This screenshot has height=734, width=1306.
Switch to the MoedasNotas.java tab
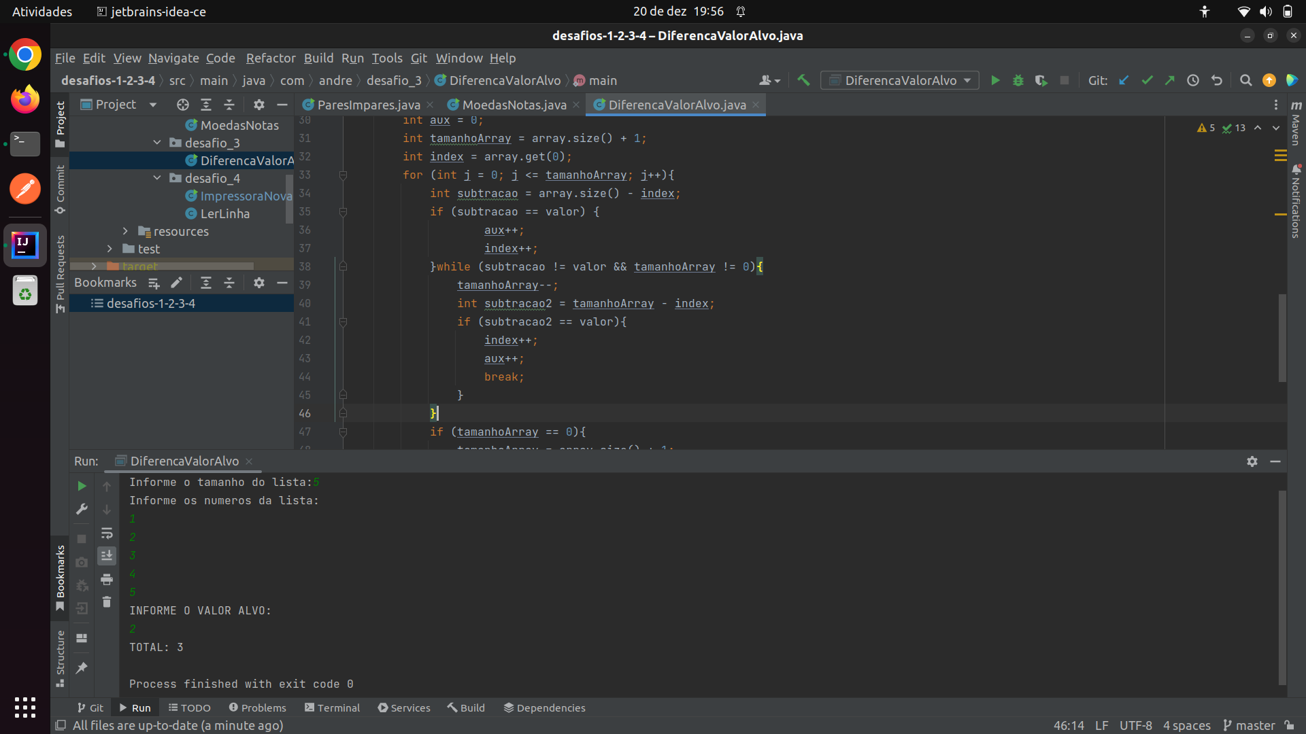[513, 105]
